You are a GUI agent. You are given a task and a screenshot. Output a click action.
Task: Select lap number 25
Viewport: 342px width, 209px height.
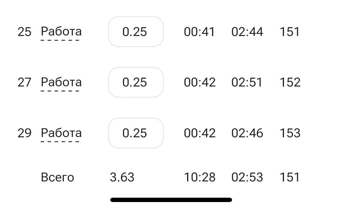coord(24,32)
